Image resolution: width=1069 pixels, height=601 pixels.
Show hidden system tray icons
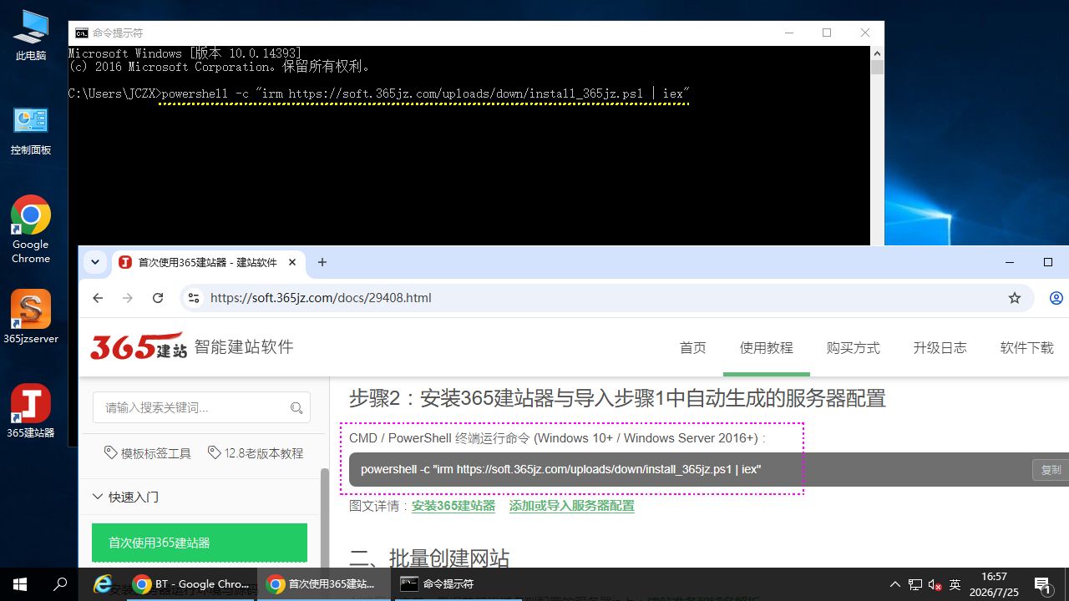[895, 584]
